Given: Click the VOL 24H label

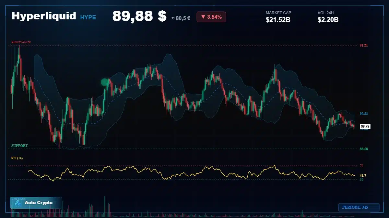Looking at the screenshot, I should coord(326,13).
